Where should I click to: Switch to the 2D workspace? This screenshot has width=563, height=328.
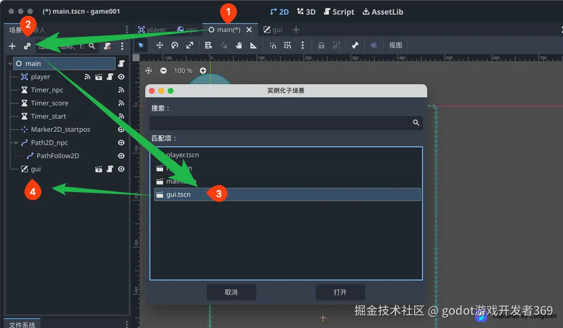coord(279,11)
